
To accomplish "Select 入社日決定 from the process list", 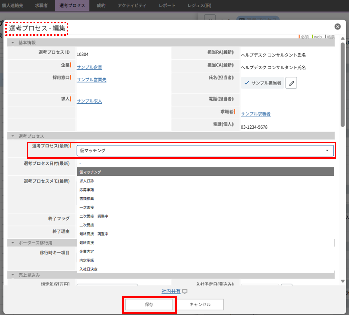I will click(x=88, y=269).
